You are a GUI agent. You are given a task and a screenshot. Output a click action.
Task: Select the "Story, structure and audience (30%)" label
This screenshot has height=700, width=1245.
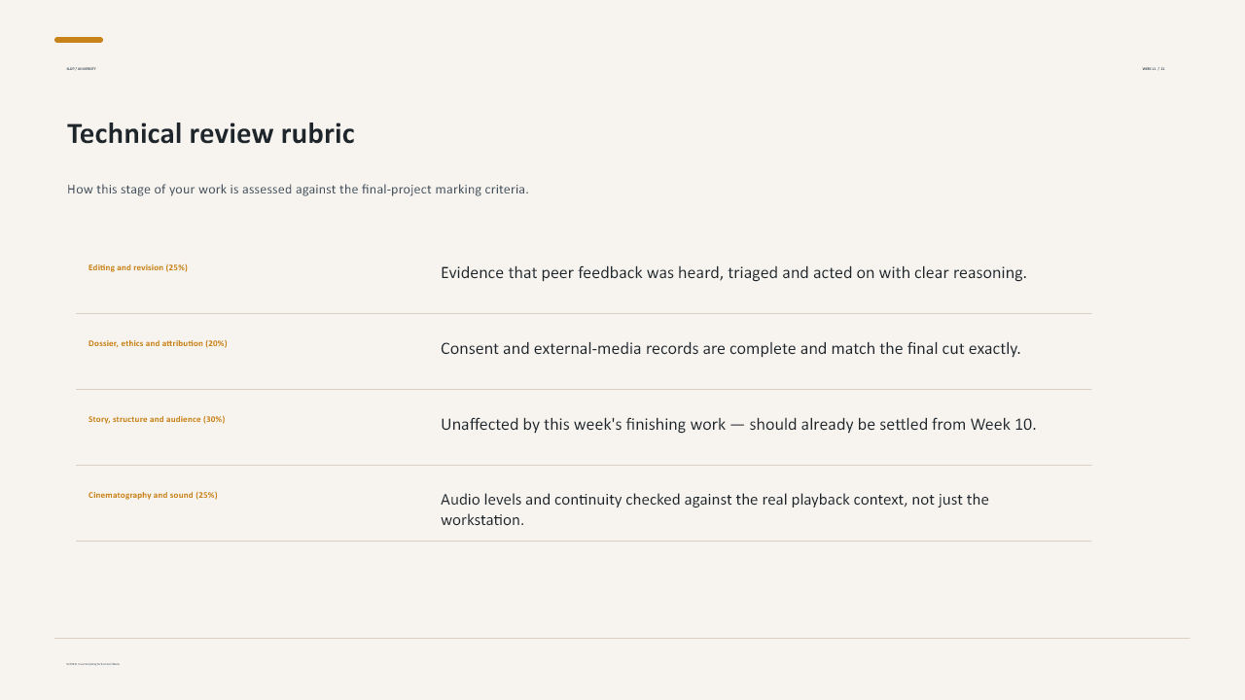pos(157,419)
